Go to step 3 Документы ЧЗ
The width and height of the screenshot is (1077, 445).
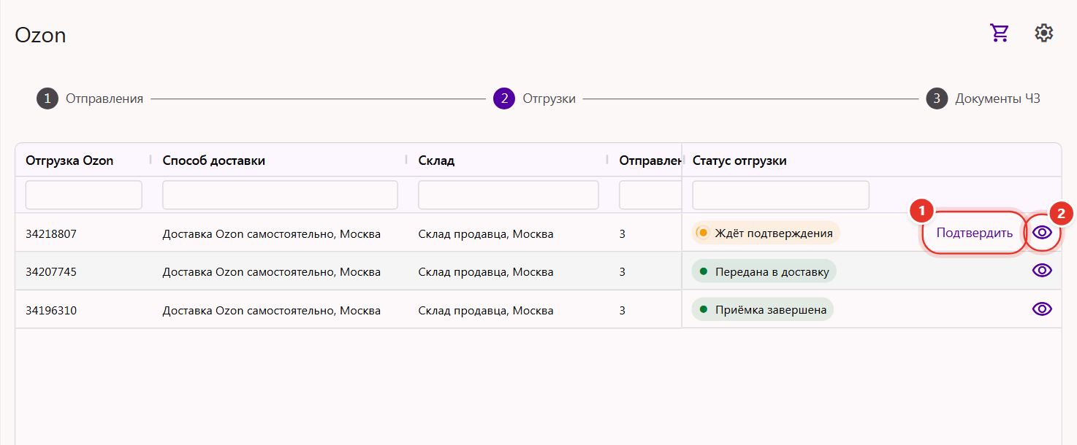click(x=983, y=98)
